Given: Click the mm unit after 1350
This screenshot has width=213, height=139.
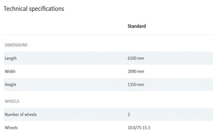Looking at the screenshot, I should 141,85.
